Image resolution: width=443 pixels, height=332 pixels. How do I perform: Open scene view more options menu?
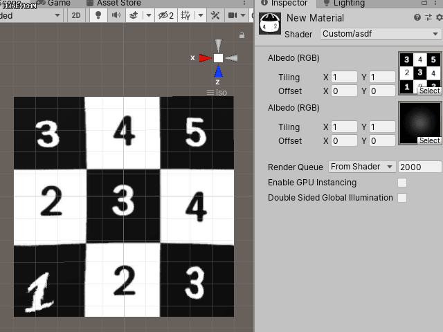click(244, 3)
